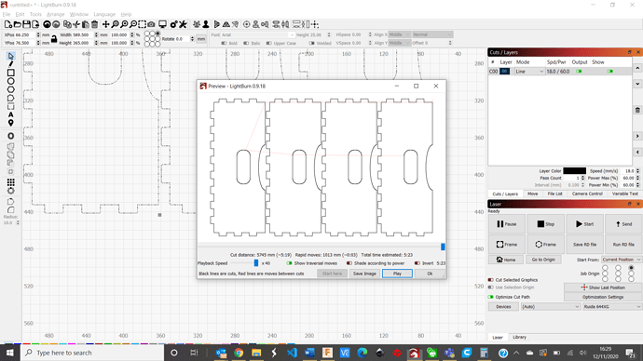The image size is (643, 361).
Task: Enable Shade according to power
Action: tap(349, 263)
